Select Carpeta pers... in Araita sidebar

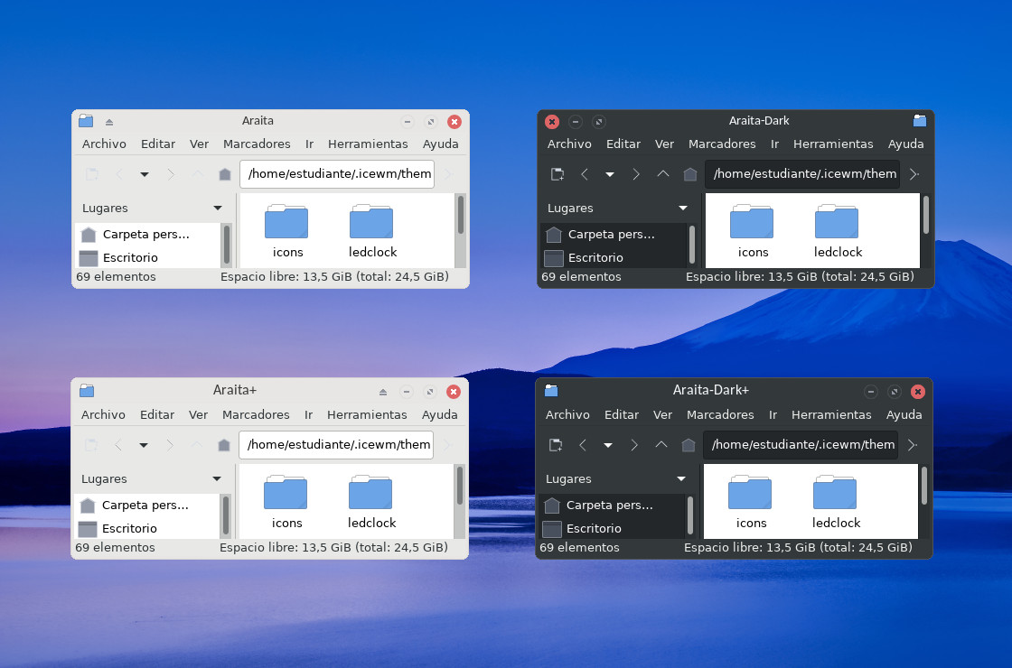click(x=148, y=235)
